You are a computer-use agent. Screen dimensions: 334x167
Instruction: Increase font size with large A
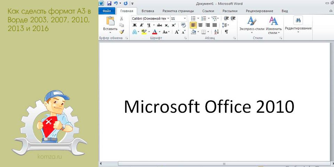pyautogui.click(x=177, y=32)
